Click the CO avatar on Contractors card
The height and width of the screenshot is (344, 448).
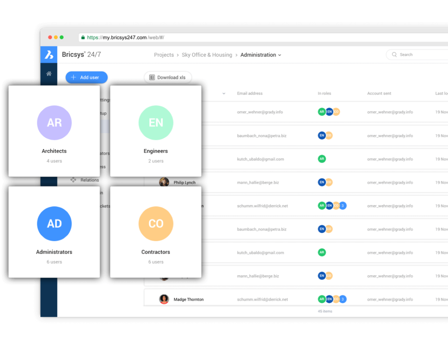point(156,224)
